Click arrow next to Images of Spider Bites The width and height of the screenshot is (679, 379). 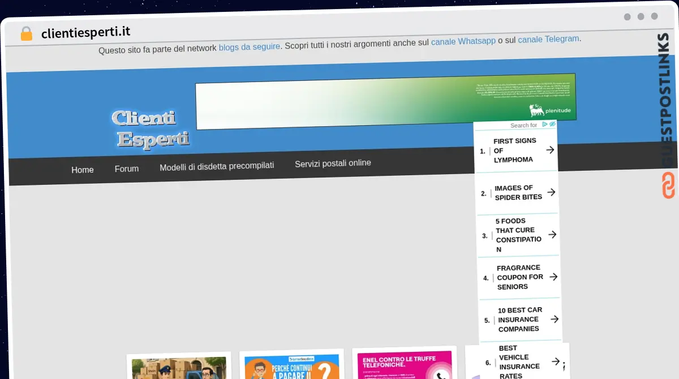(x=551, y=192)
